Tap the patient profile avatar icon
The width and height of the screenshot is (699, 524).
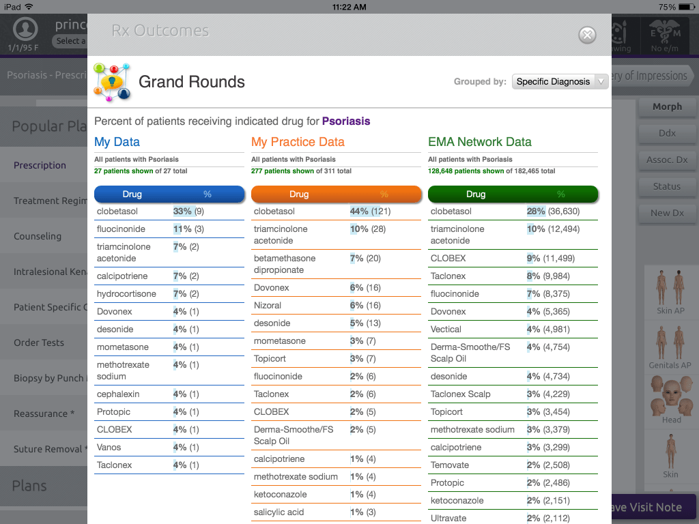pyautogui.click(x=25, y=29)
